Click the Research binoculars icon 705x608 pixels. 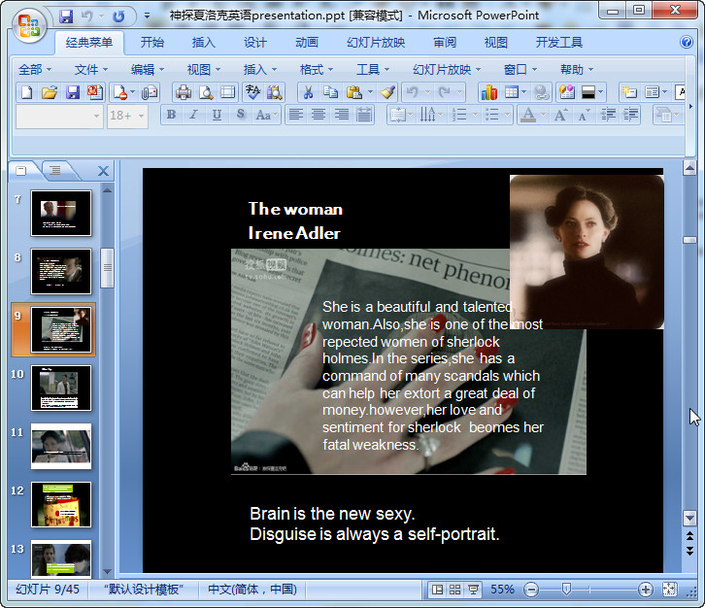tap(275, 92)
